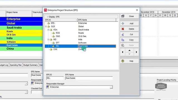Click the EPS root node diamond icon
The width and height of the screenshot is (178, 100).
point(49,23)
